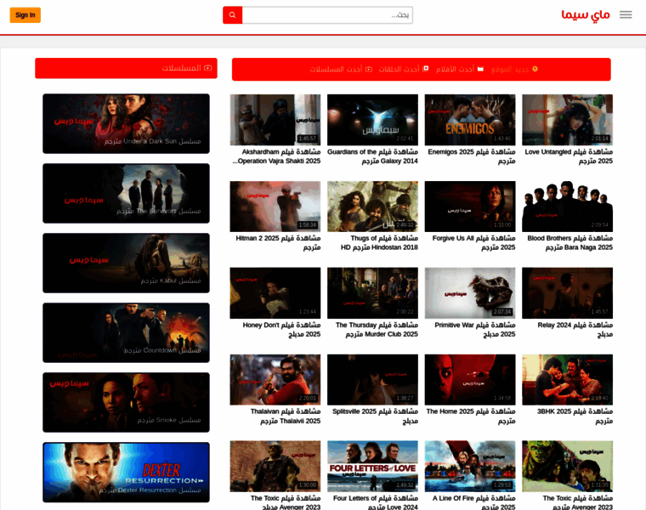Open Enemigos 2025 movie thumbnail
646x510 pixels.
470,120
